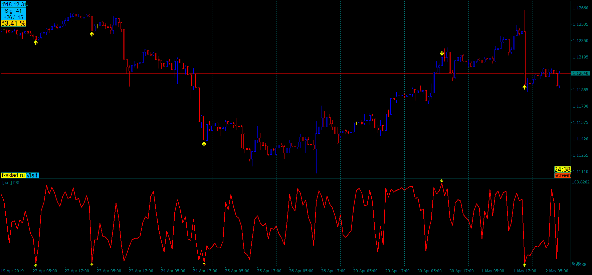Click the 29 Apr 17:00 time axis label
This screenshot has width=592, height=275.
(397, 271)
